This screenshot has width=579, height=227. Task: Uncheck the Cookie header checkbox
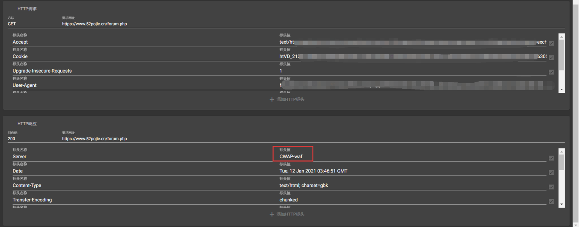point(551,58)
